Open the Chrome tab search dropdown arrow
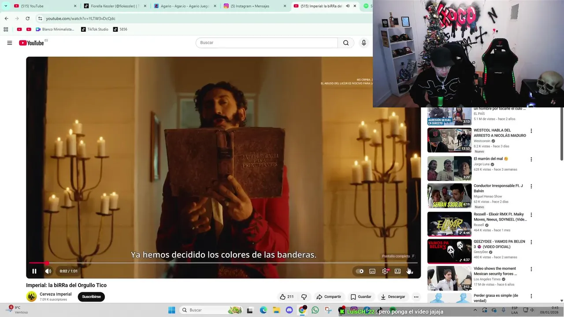Image resolution: width=564 pixels, height=317 pixels. [5, 6]
